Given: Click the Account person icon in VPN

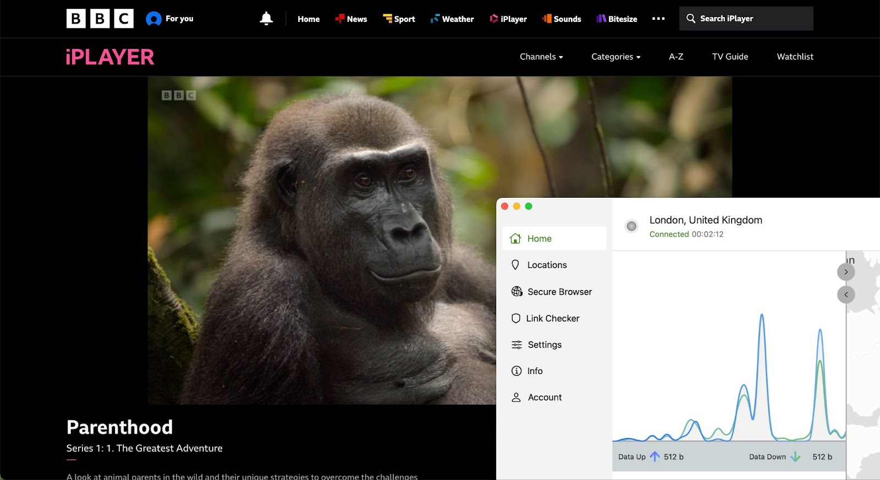Looking at the screenshot, I should point(516,398).
